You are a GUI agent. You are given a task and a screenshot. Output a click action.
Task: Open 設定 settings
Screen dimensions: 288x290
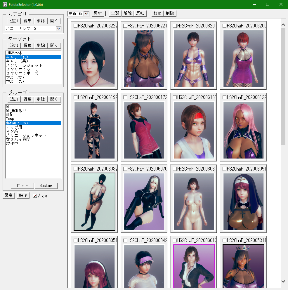click(x=9, y=195)
